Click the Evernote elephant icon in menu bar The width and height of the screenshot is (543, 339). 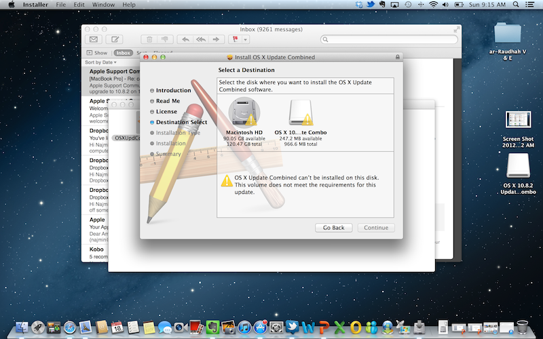click(382, 5)
